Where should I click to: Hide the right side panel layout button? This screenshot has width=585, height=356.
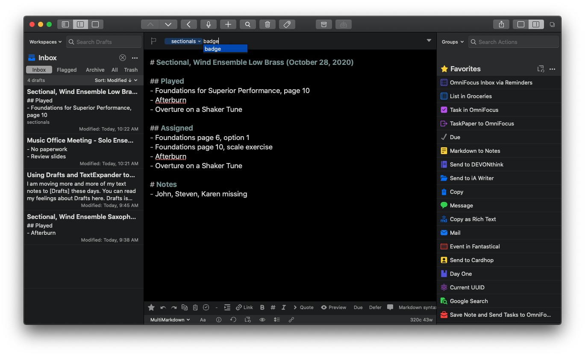(x=521, y=24)
